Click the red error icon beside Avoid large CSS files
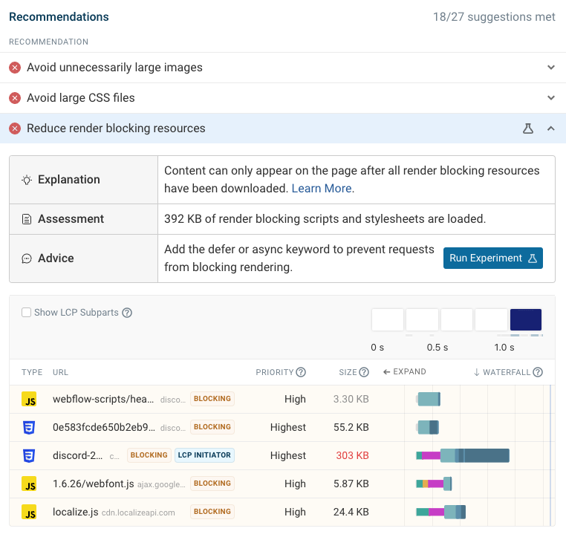The height and width of the screenshot is (537, 566). (15, 98)
